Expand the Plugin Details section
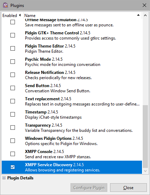The width and height of the screenshot is (150, 195). click(4, 178)
